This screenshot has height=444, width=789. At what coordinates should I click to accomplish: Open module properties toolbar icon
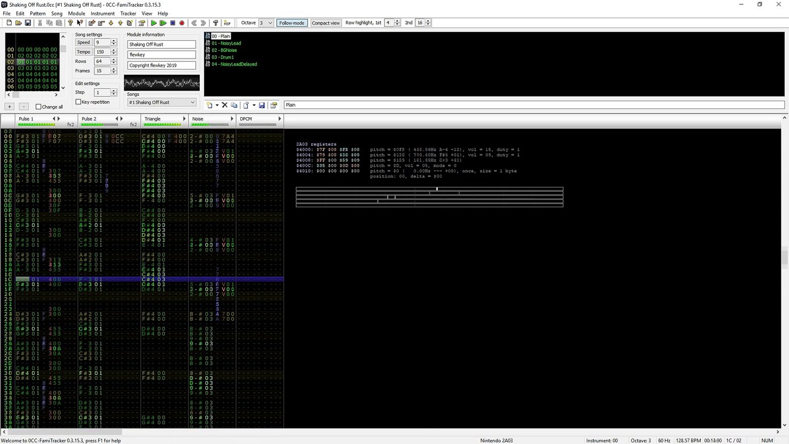pos(142,23)
